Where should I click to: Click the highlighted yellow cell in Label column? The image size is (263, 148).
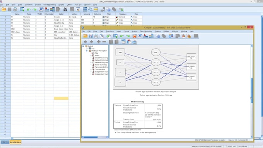click(x=61, y=98)
